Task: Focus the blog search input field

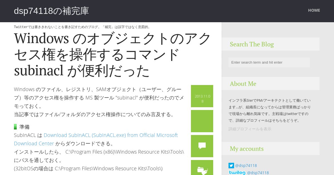Action: click(269, 62)
